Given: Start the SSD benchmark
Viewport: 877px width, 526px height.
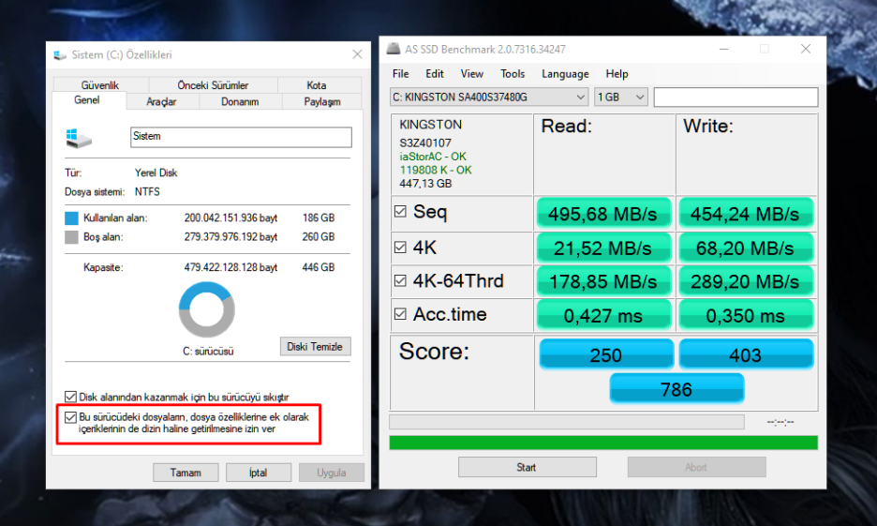Looking at the screenshot, I should 527,467.
